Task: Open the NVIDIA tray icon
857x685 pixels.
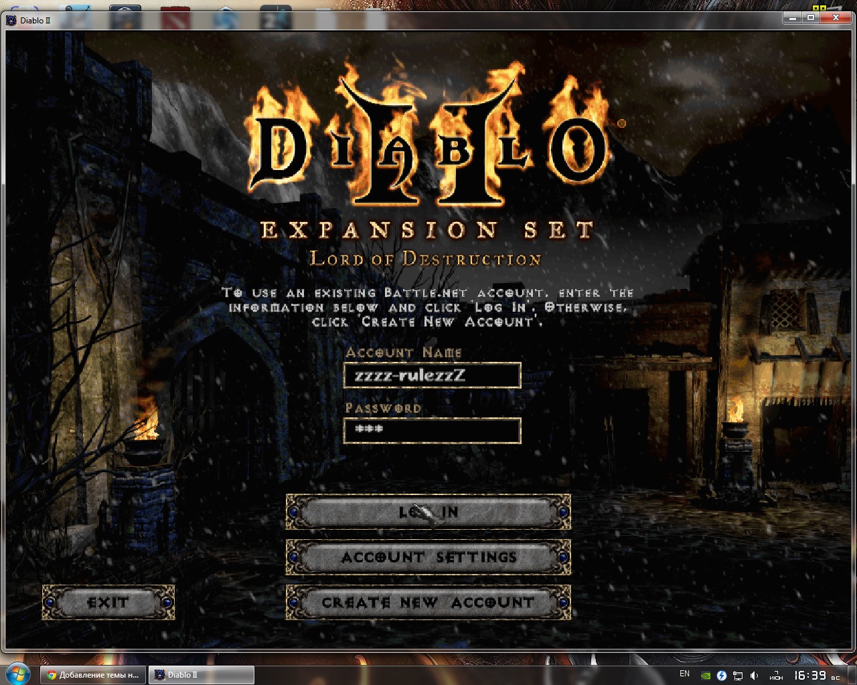Action: [706, 676]
